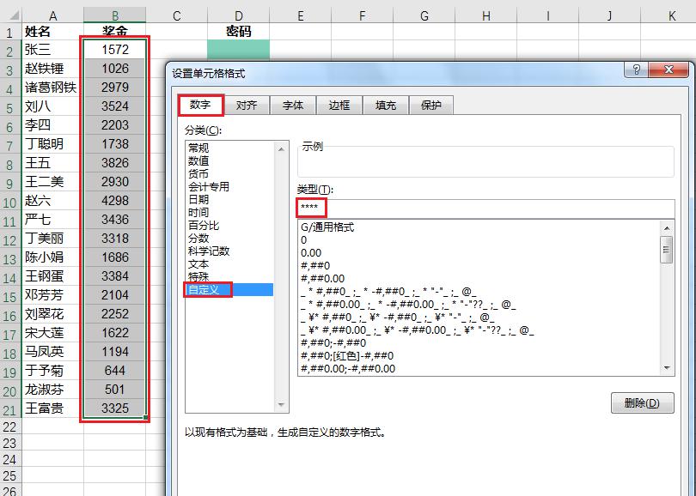Select format #,##0.00 in type list
Viewport: 696px width, 496px height.
pyautogui.click(x=323, y=279)
